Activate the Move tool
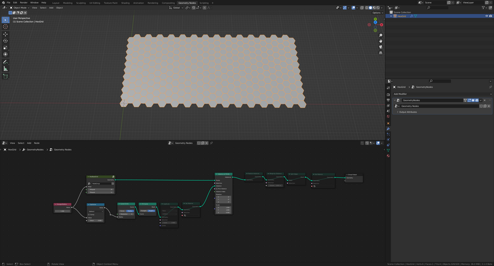 pos(5,34)
